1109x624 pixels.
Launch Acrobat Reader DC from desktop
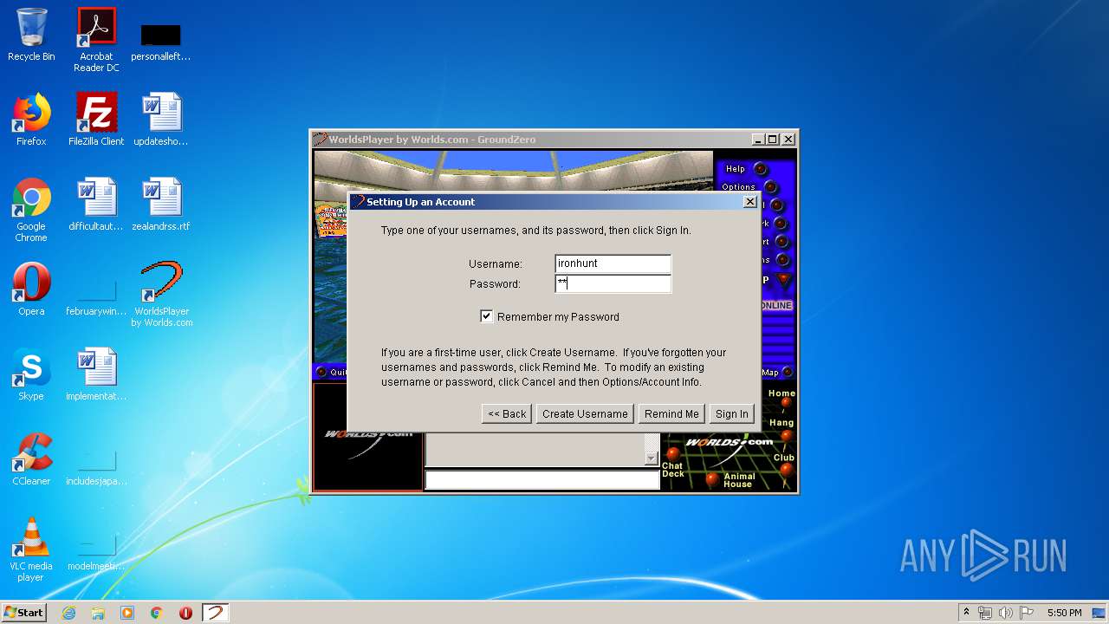click(x=96, y=39)
